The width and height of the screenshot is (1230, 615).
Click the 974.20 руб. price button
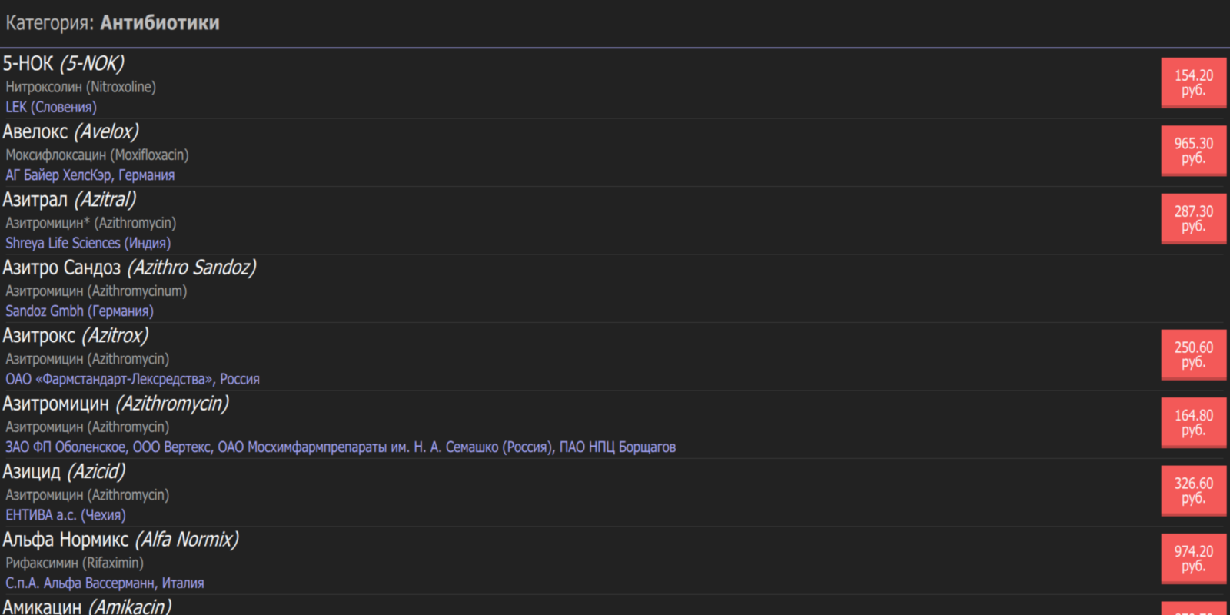pos(1193,559)
